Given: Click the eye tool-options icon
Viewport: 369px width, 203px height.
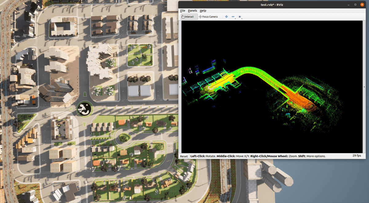Looking at the screenshot, I should [240, 17].
